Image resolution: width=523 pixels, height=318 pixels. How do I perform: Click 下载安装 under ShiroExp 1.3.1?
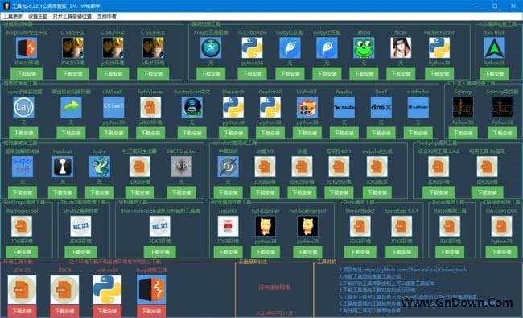click(x=402, y=252)
